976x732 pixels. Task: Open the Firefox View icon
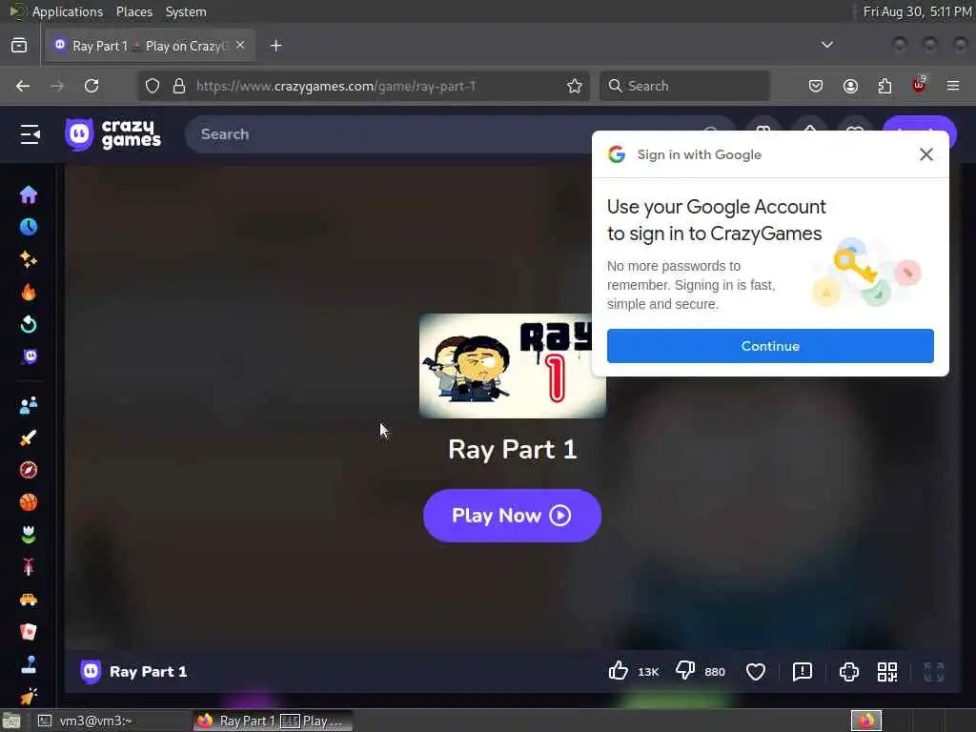pos(19,46)
